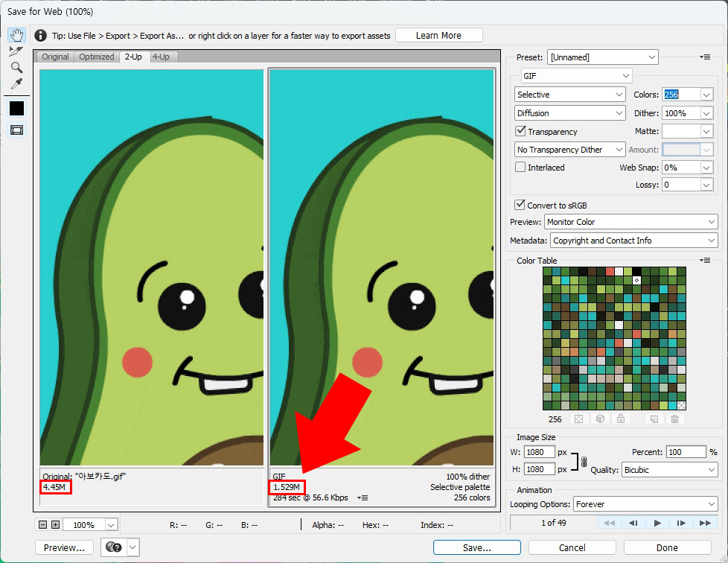The height and width of the screenshot is (563, 728).
Task: Open the browser selection dropdown arrow
Action: [x=132, y=547]
